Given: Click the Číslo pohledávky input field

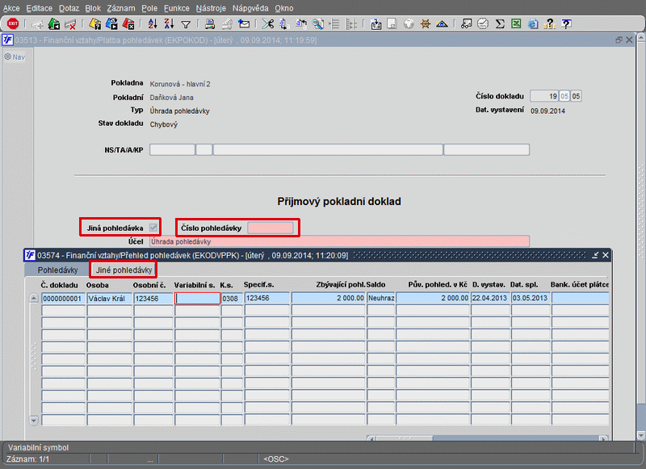Looking at the screenshot, I should 271,228.
